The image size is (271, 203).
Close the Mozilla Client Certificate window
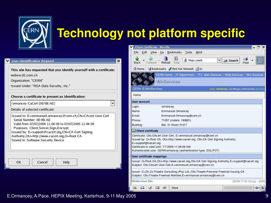263,47
